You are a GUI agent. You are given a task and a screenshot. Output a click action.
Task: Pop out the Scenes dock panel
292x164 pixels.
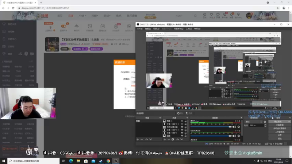pos(160,118)
